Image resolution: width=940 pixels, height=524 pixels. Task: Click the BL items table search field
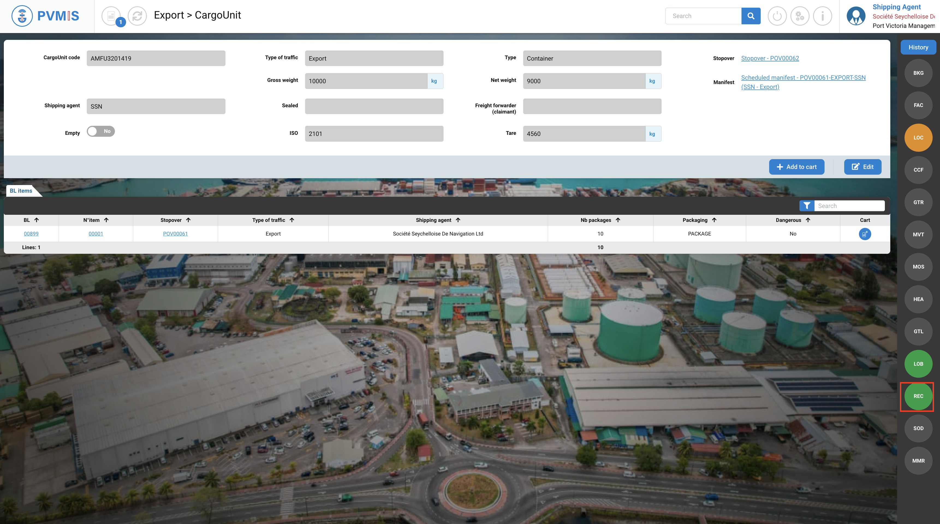pyautogui.click(x=849, y=206)
